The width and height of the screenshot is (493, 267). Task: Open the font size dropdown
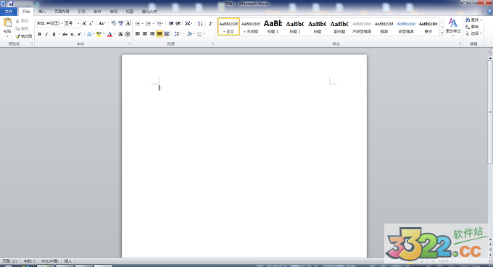(x=78, y=24)
